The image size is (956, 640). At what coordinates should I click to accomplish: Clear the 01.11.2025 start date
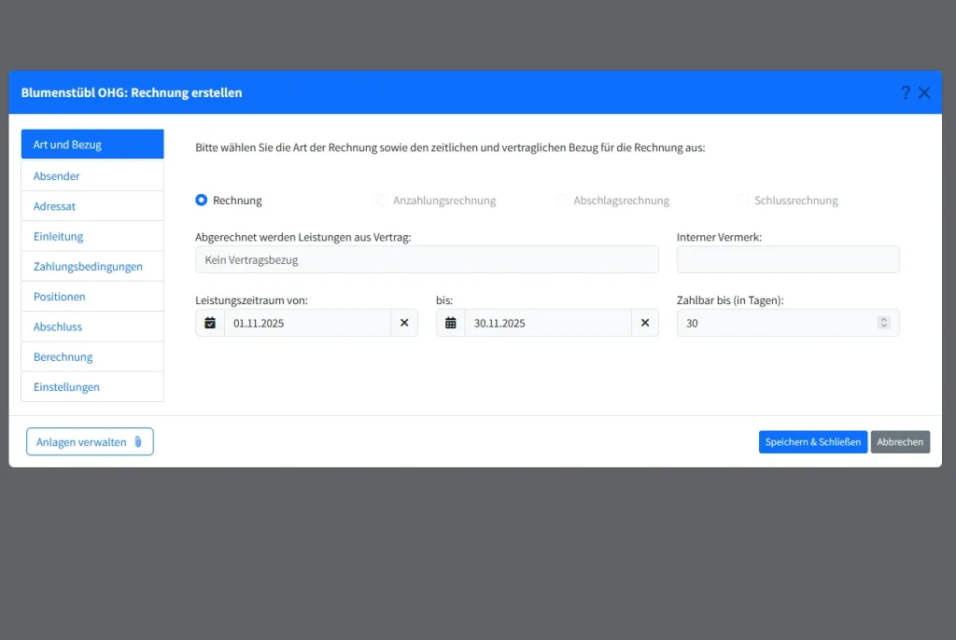(x=404, y=323)
